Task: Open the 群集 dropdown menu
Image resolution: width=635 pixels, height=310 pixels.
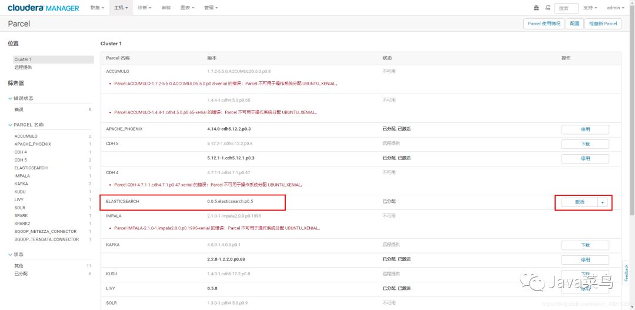Action: point(97,8)
